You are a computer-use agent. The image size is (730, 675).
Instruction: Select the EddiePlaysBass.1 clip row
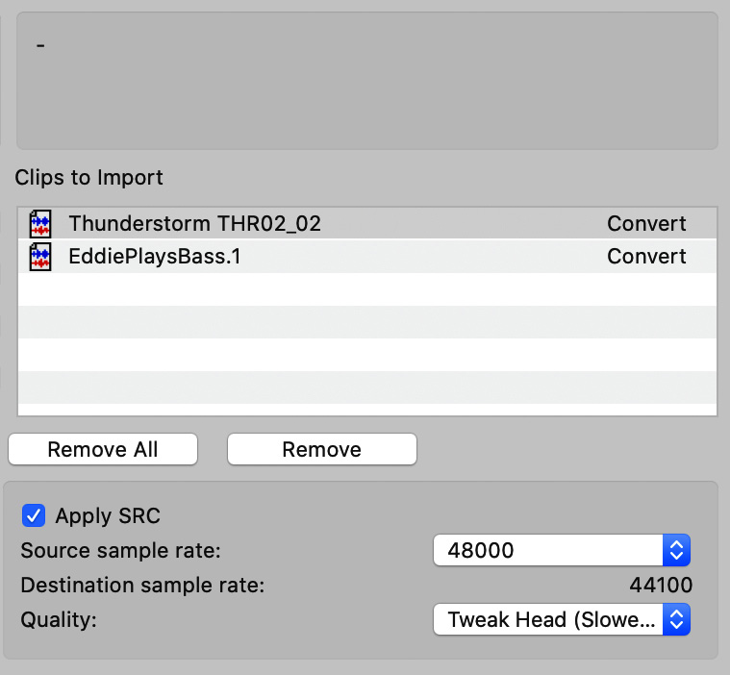(x=367, y=257)
